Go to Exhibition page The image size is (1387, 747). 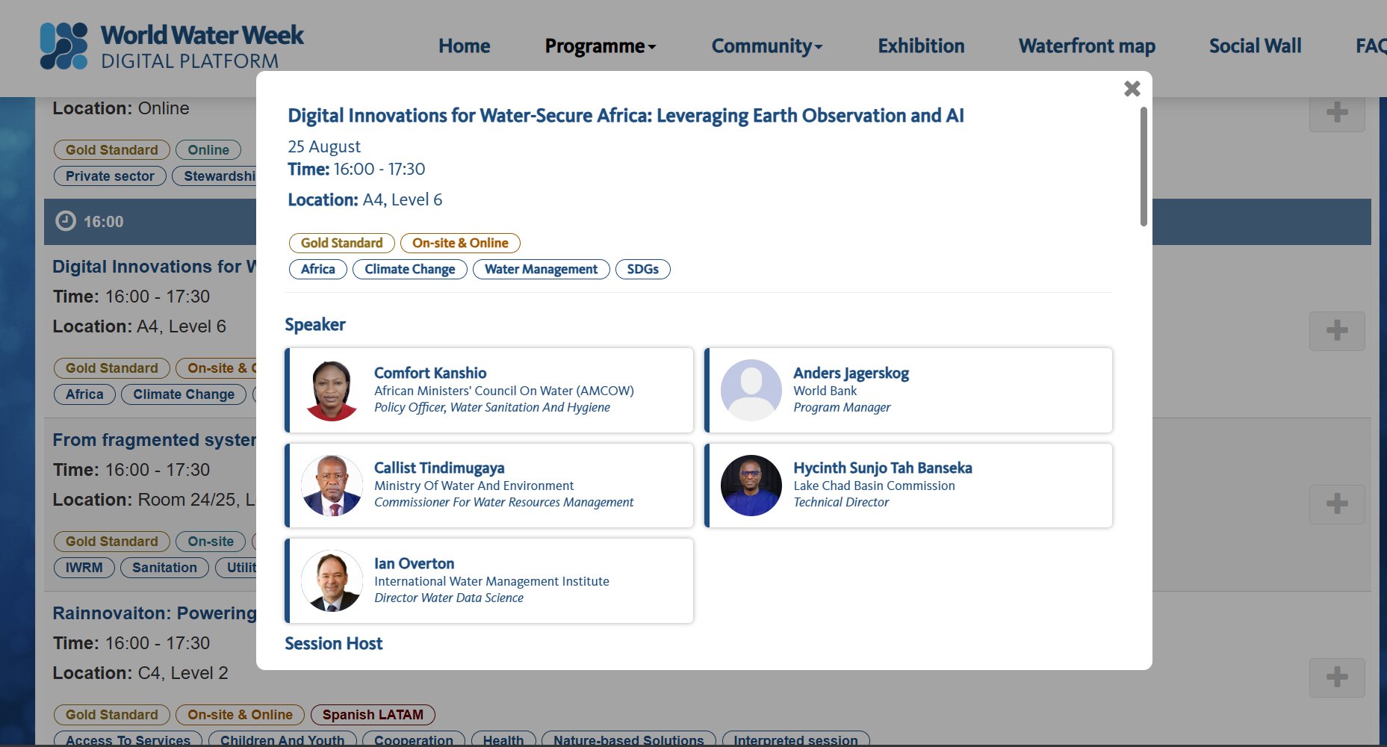pyautogui.click(x=921, y=46)
